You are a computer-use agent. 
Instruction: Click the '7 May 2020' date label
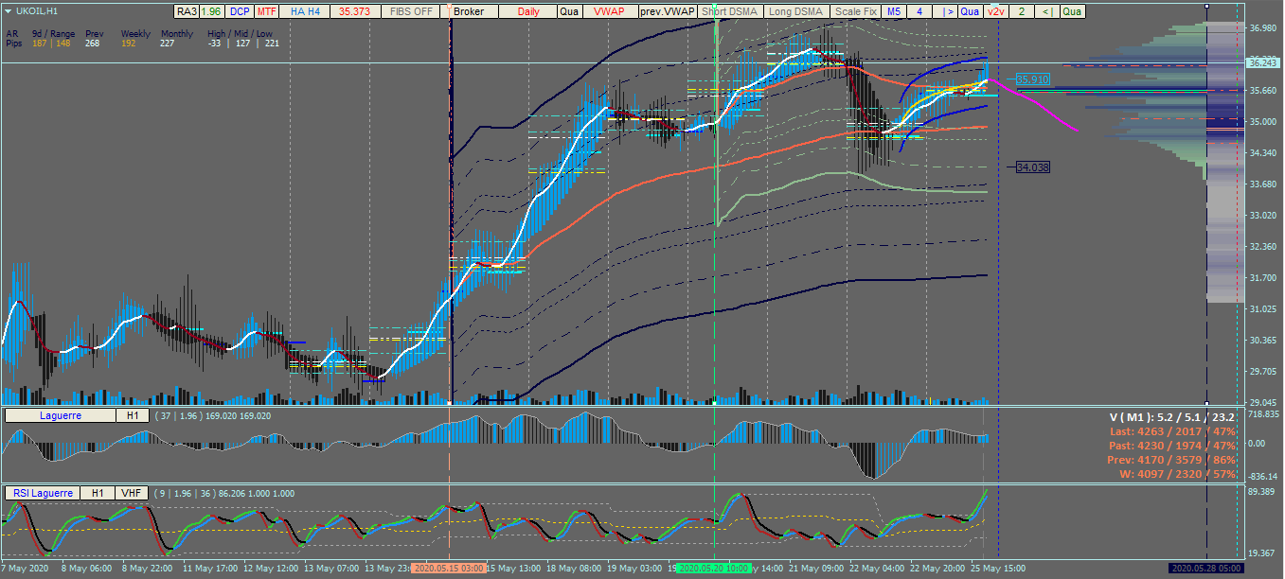point(26,569)
